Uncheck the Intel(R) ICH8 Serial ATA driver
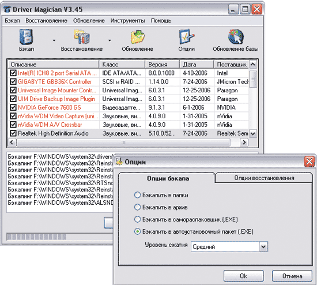317x285 pixels. coord(13,73)
